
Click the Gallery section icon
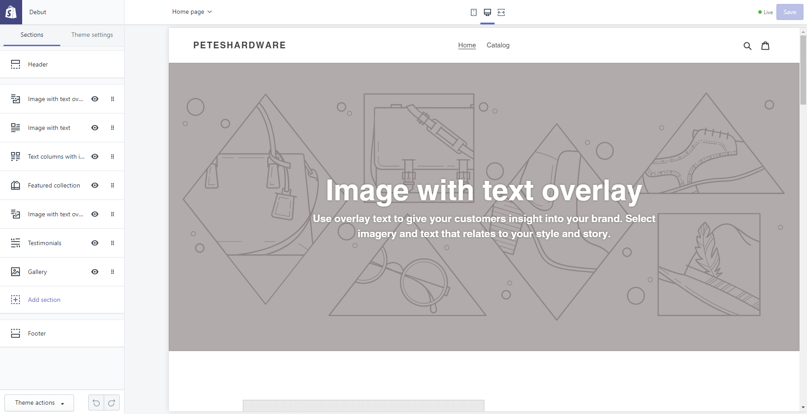coord(16,271)
